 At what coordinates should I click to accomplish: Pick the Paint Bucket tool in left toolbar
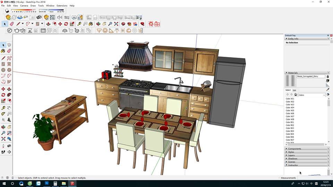[x=3, y=51]
